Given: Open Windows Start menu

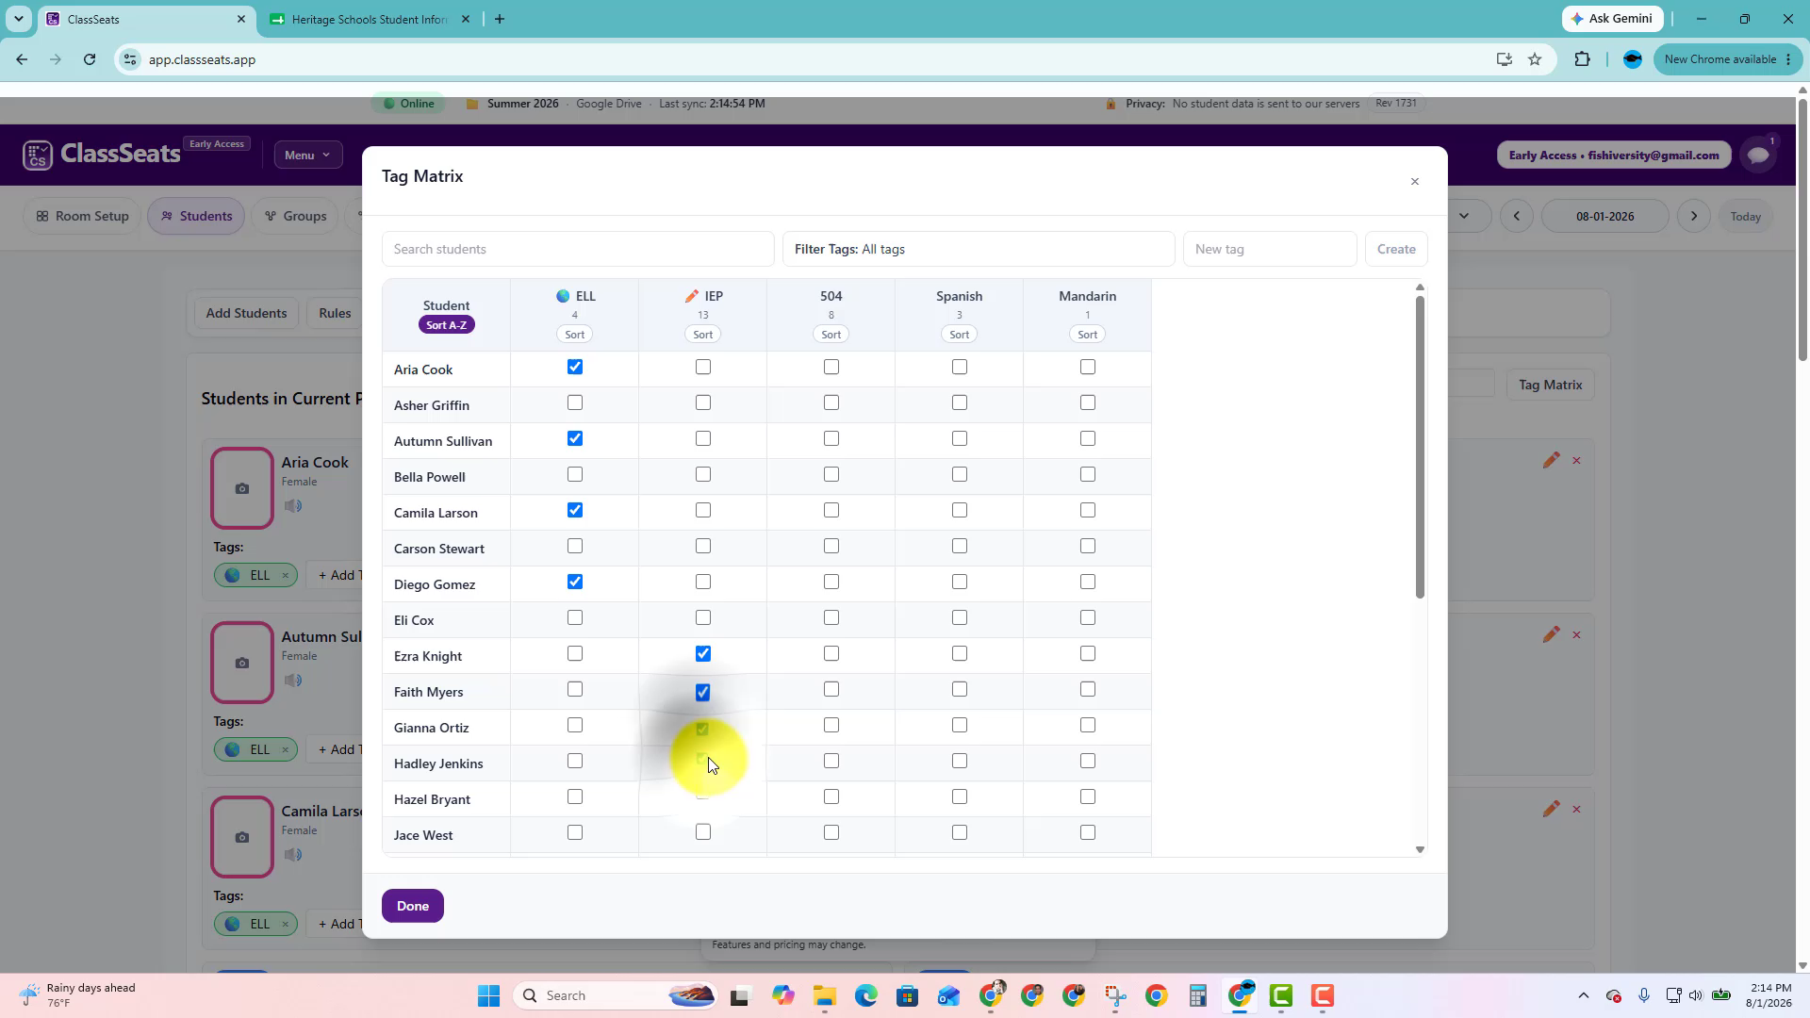Looking at the screenshot, I should (488, 995).
